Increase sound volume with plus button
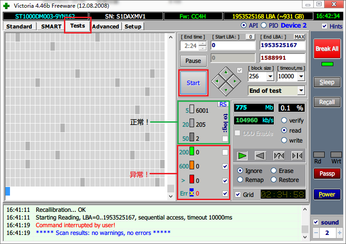This screenshot has height=244, width=346. coord(339,233)
